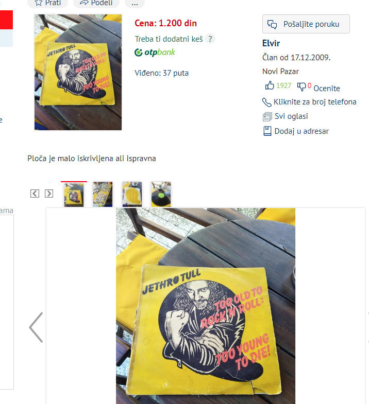Click the previous thumbnail arrow button
The height and width of the screenshot is (404, 369).
[x=35, y=194]
